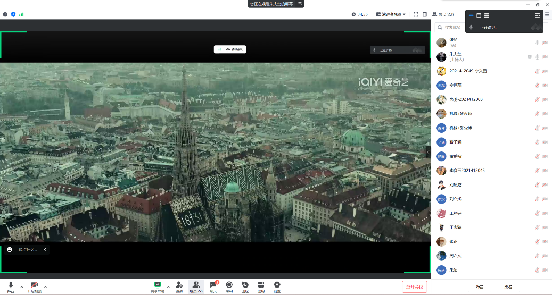552x295 pixels.
Task: Click the blue security shield icon
Action: point(13,14)
